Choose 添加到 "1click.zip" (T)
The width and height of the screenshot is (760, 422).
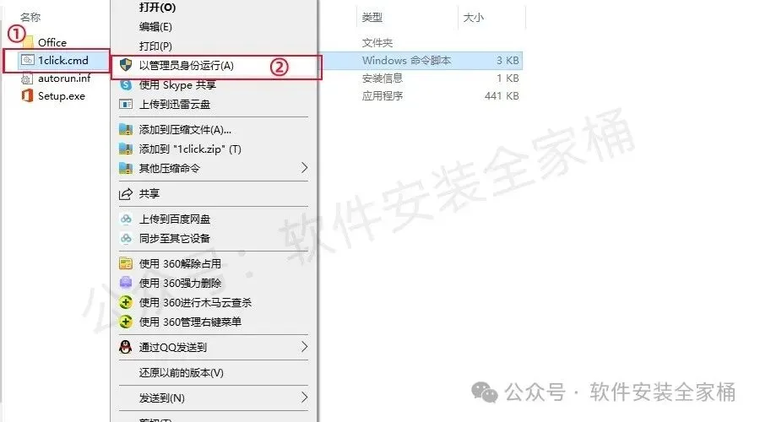[x=190, y=149]
